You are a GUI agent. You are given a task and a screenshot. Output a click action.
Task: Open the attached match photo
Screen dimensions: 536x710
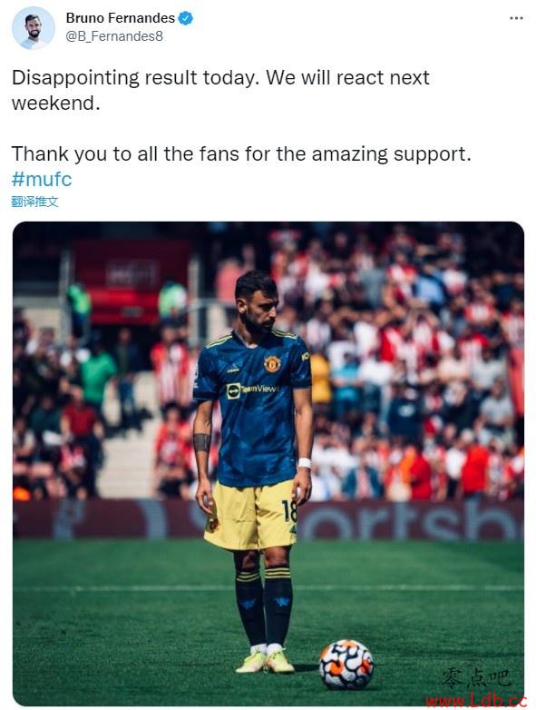(x=268, y=463)
